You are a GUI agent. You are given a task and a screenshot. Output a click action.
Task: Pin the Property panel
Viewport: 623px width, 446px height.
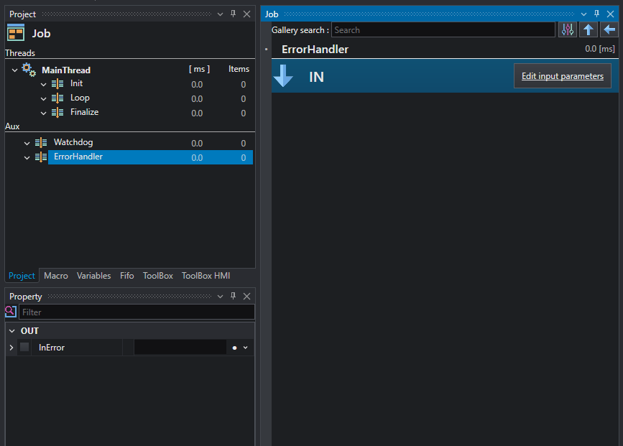(x=234, y=297)
